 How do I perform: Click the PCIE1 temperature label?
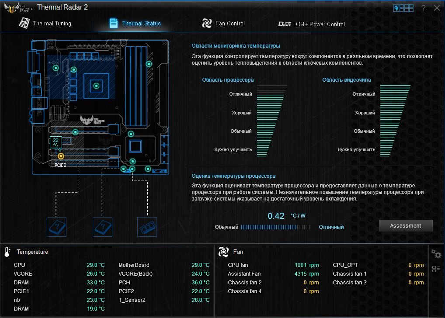pos(21,291)
